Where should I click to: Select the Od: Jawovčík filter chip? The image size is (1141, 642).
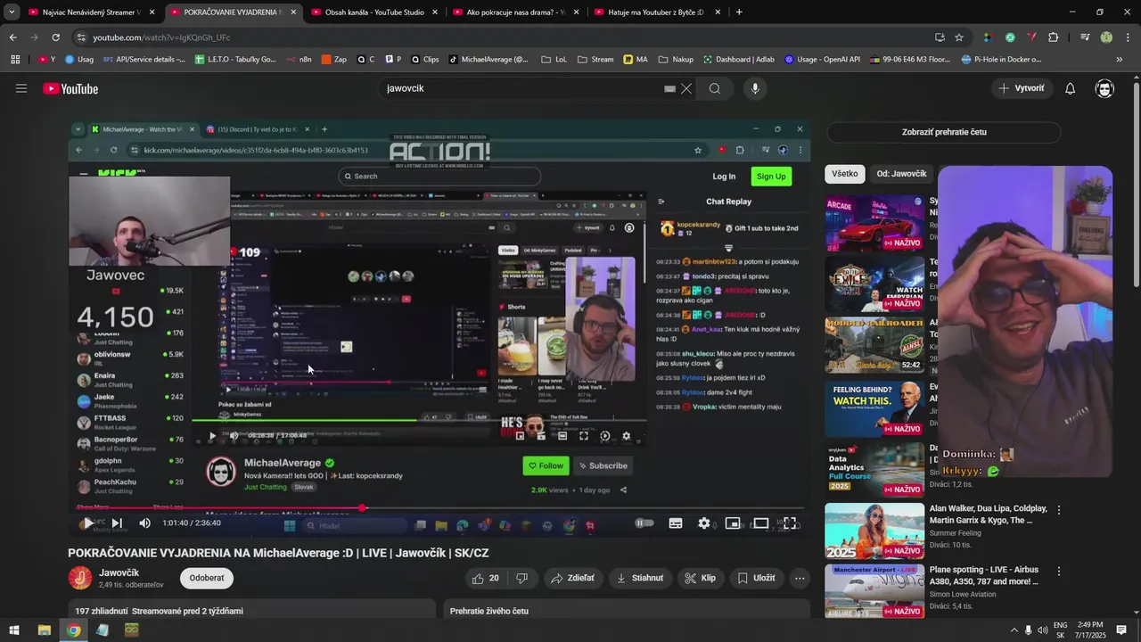click(901, 174)
